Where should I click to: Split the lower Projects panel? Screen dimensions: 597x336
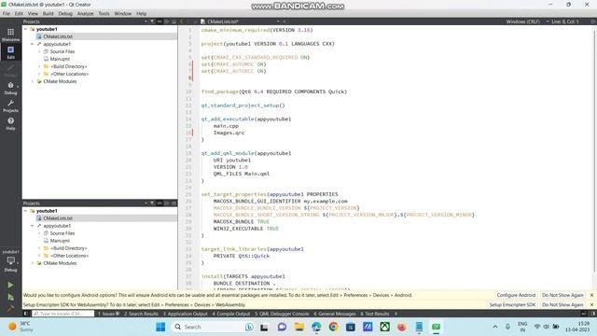(x=167, y=203)
